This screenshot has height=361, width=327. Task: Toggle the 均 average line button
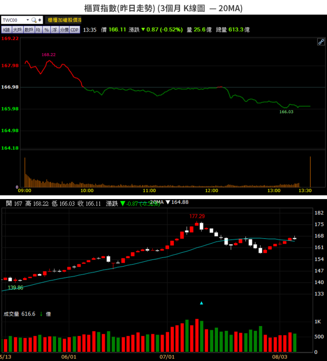click(38, 30)
